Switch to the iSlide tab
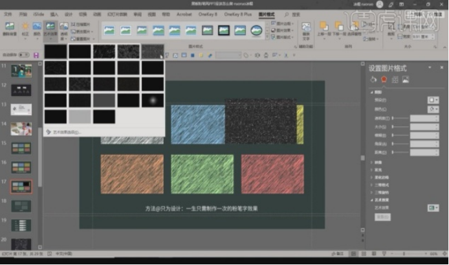 (38, 14)
